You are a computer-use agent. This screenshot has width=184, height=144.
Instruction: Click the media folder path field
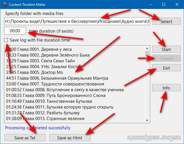point(77,21)
